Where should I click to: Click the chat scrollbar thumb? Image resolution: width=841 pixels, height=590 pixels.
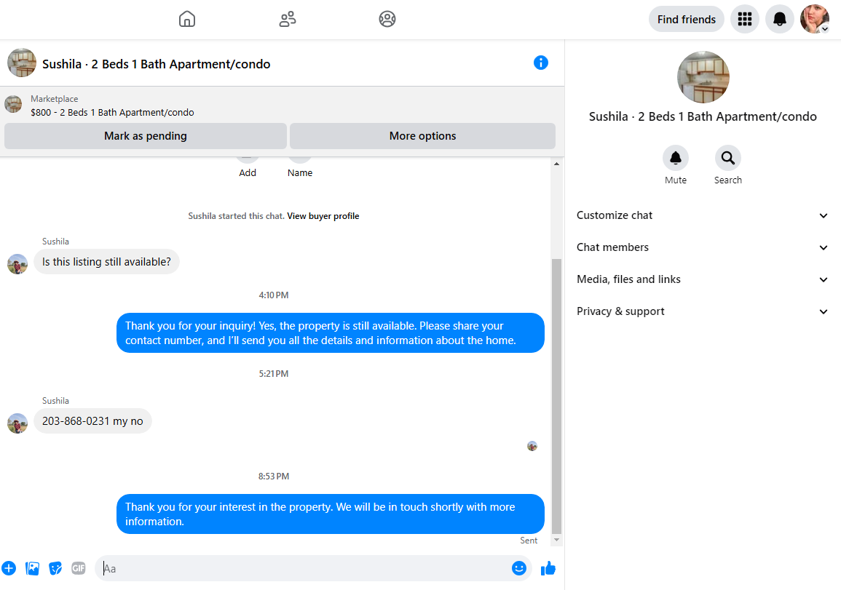557,396
